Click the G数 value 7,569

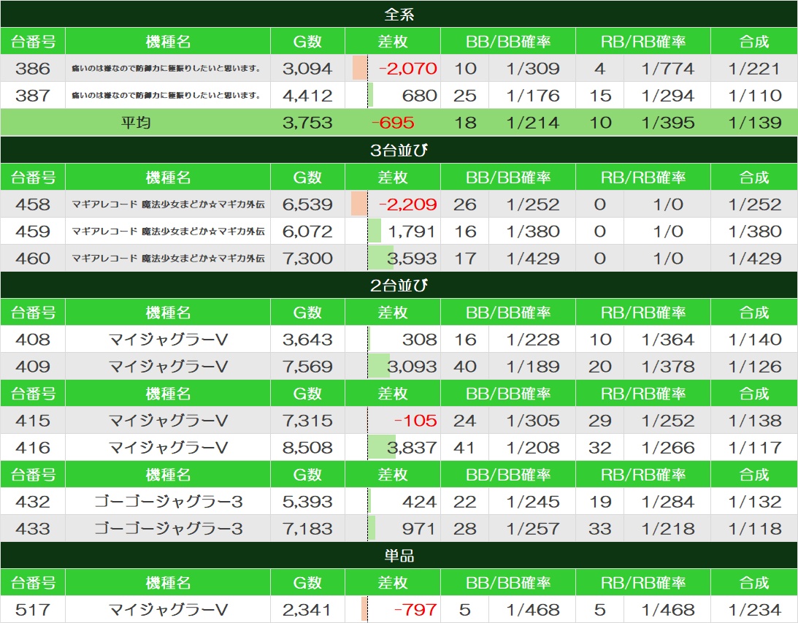307,366
